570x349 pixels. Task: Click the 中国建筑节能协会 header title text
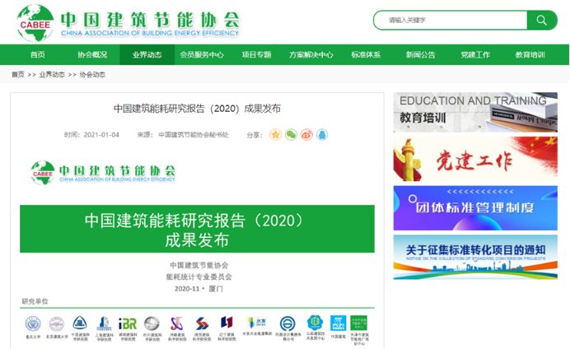(x=150, y=20)
